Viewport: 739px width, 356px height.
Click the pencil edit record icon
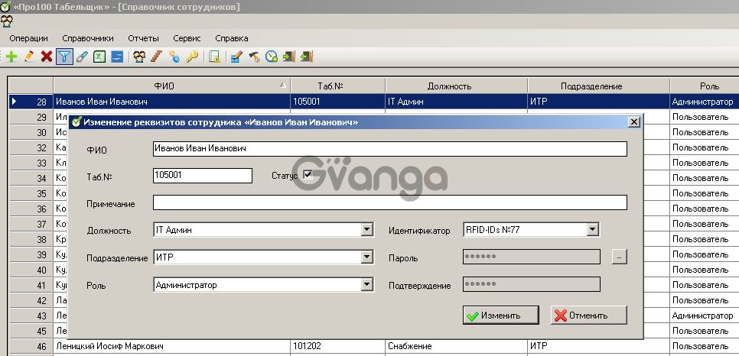[29, 57]
